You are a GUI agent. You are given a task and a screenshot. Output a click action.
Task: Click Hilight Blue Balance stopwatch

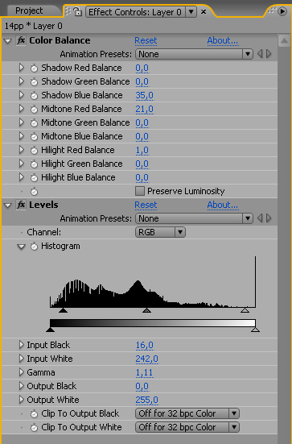point(34,178)
